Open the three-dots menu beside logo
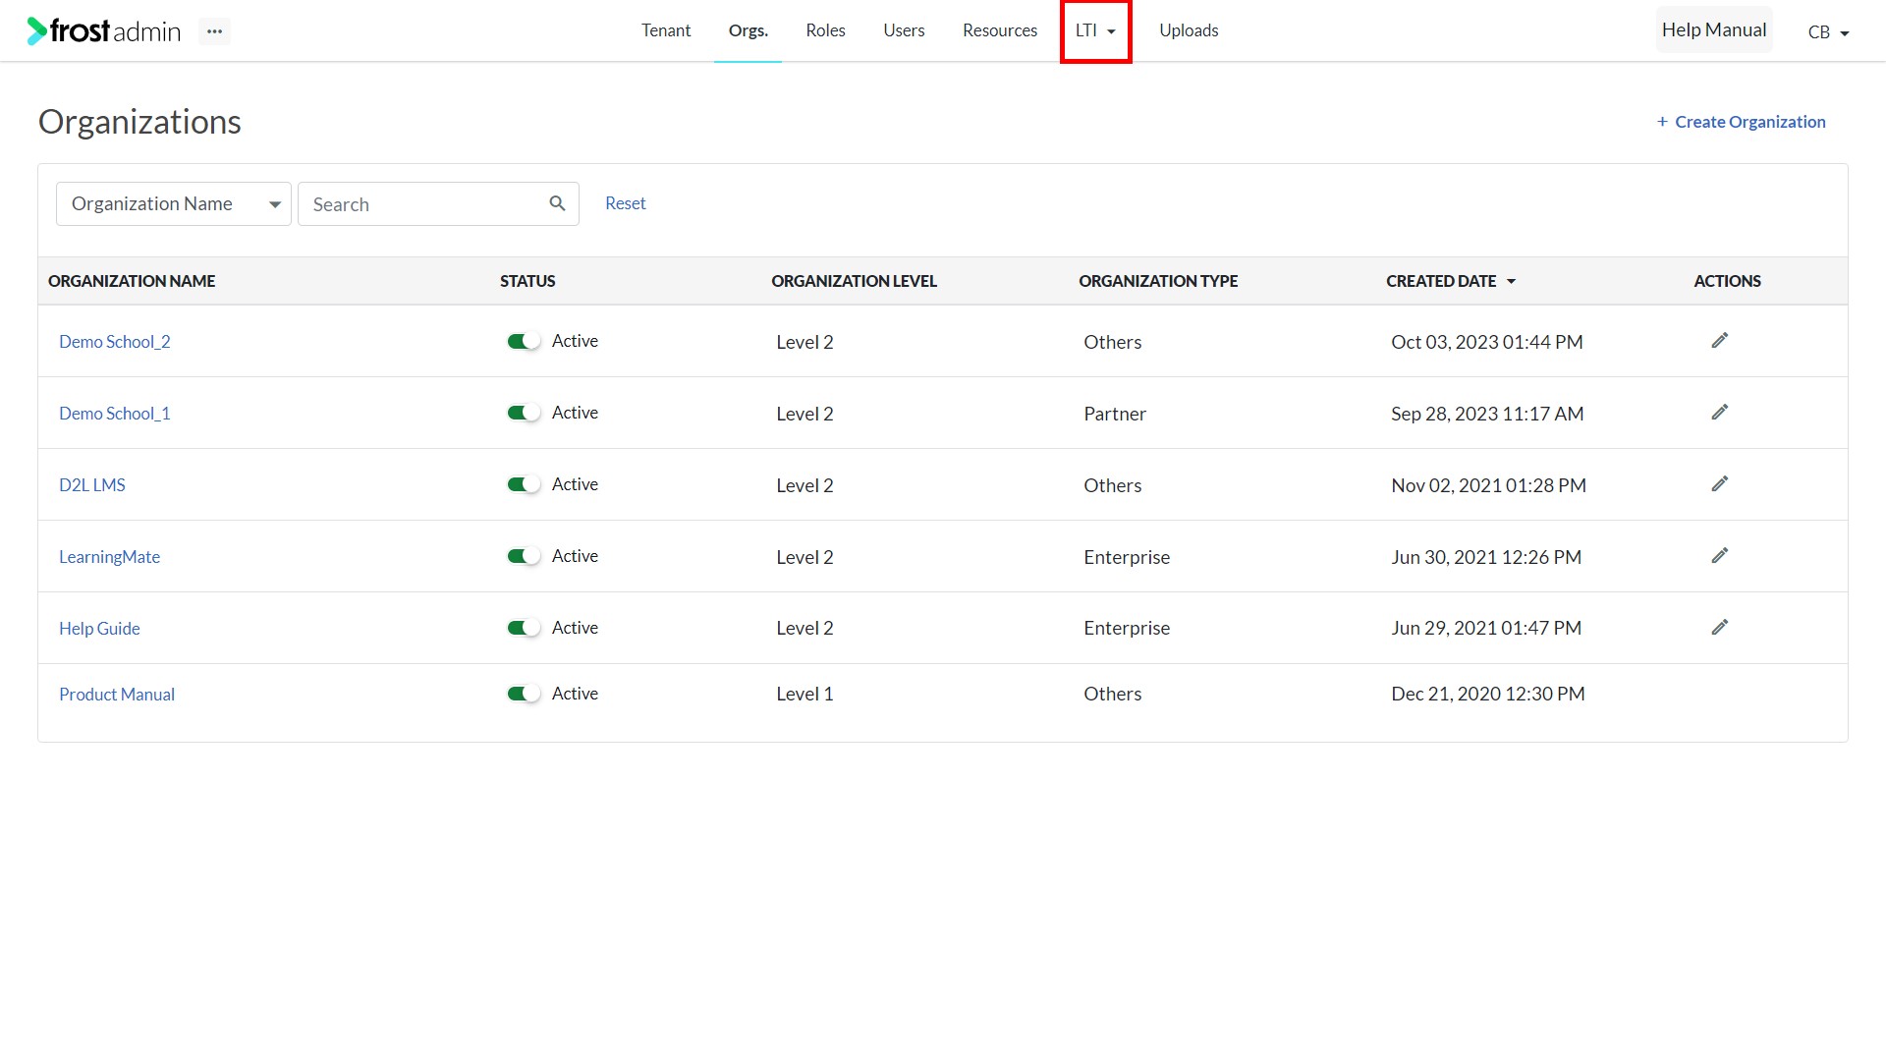The height and width of the screenshot is (1061, 1886). [x=214, y=31]
